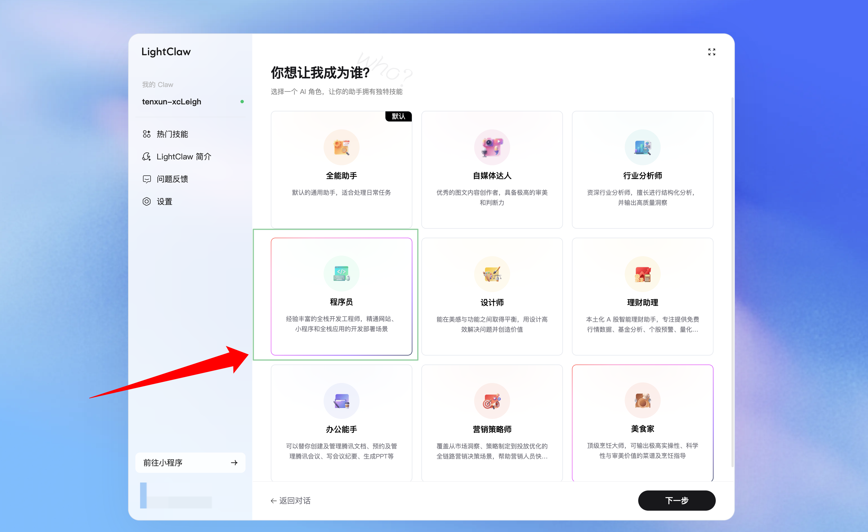Click 你想让我成为谁? heading

coord(320,73)
